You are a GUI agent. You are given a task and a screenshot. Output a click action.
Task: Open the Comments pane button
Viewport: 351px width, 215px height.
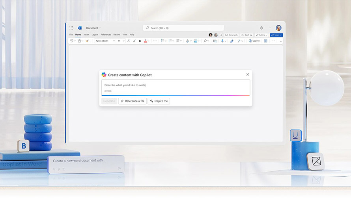(232, 35)
